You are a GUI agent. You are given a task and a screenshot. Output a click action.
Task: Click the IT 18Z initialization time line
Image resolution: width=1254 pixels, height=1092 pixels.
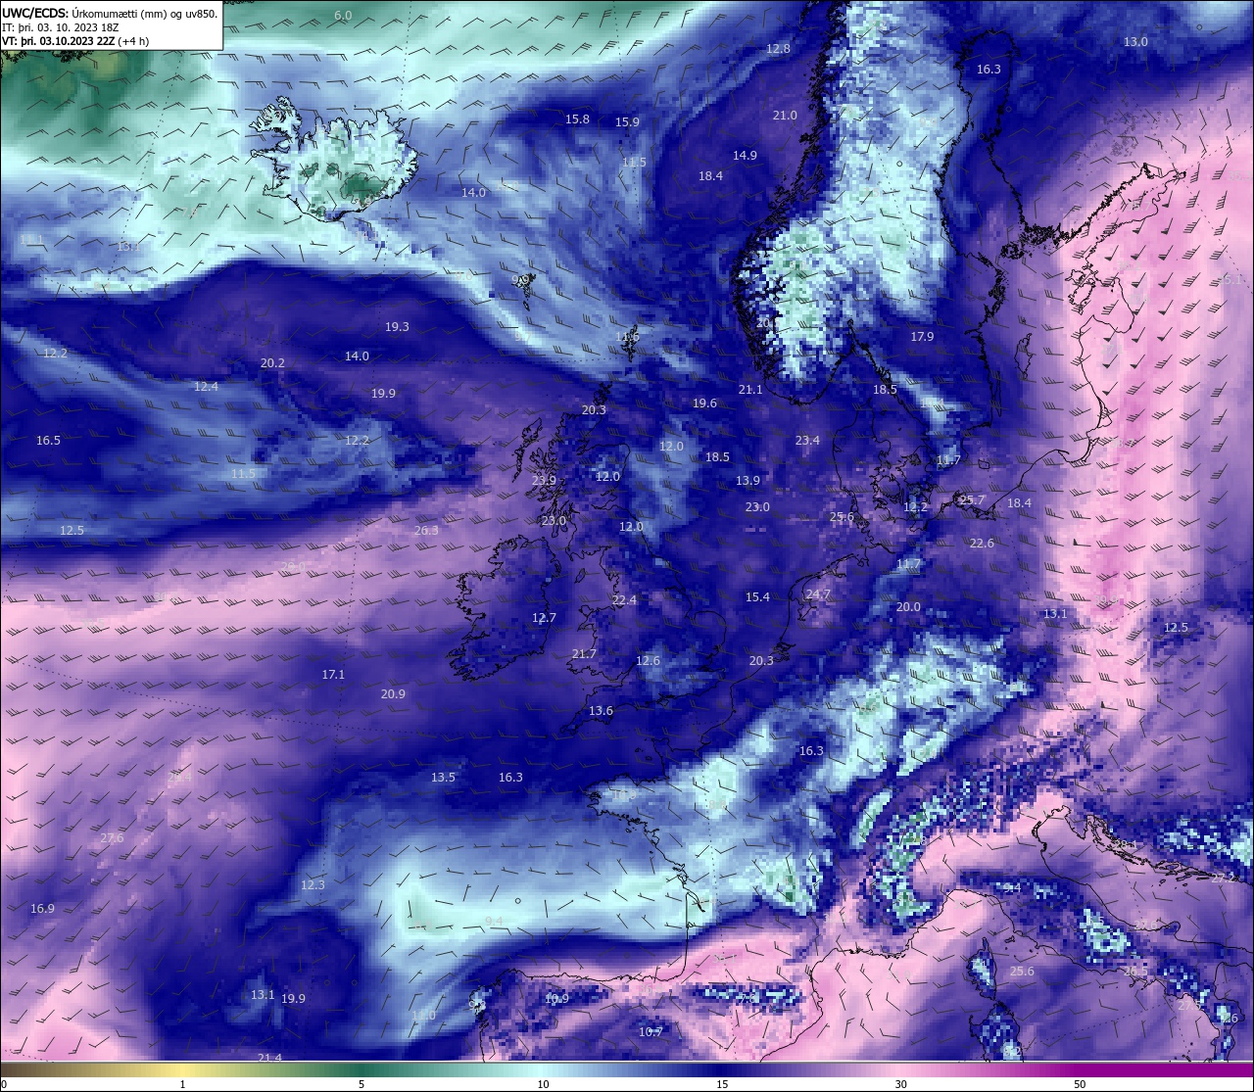tap(61, 27)
